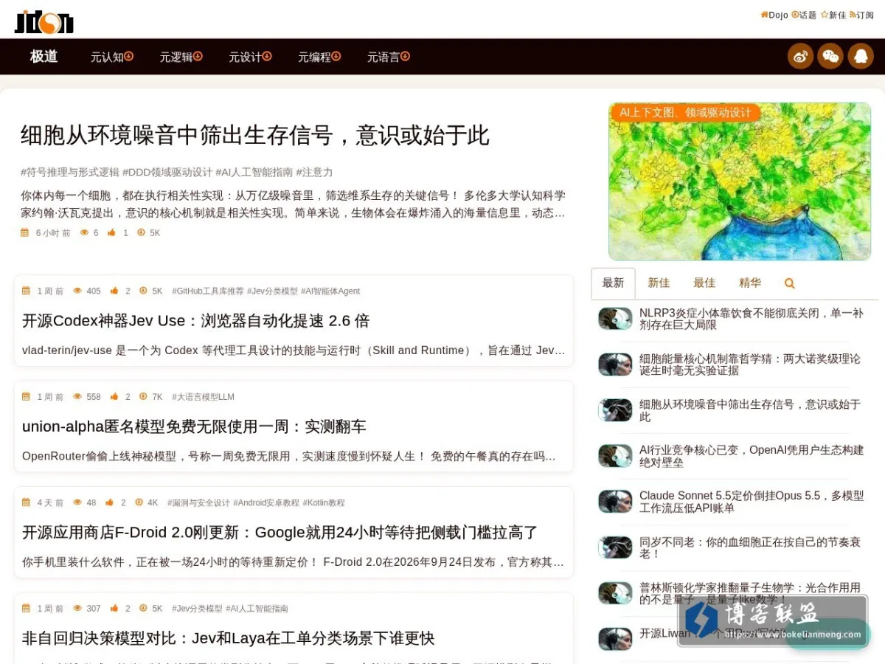Click the #DDD领域驱动设计 tag
885x664 pixels.
pos(167,172)
